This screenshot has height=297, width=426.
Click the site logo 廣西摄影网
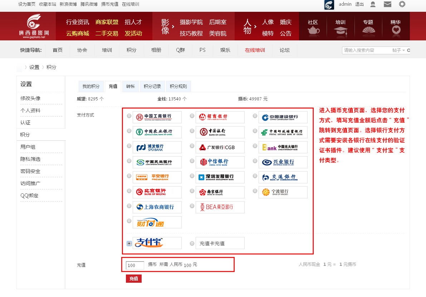(x=34, y=26)
